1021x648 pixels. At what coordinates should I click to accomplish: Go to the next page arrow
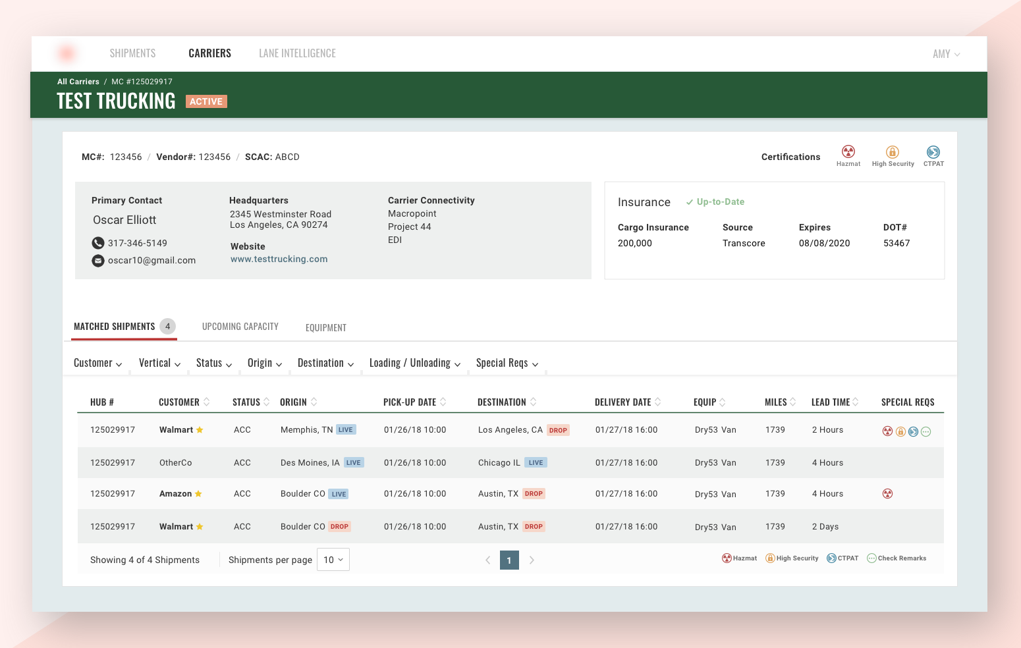point(532,560)
